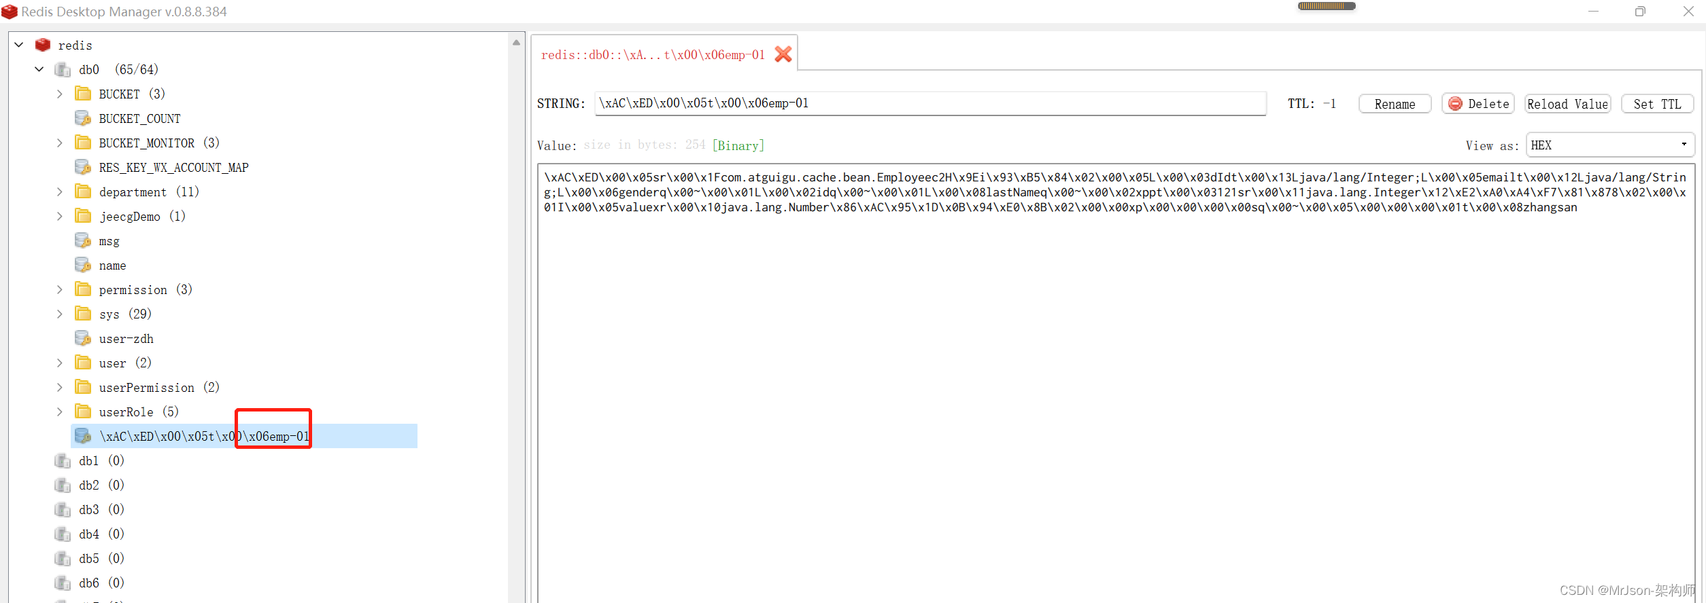Select the db1 (0) database row
The image size is (1706, 603).
[101, 460]
